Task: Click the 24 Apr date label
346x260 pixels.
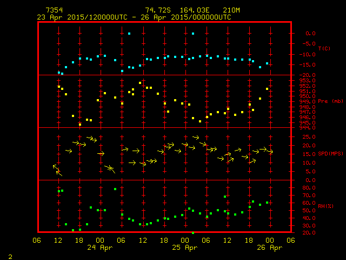Action: [x=100, y=248]
